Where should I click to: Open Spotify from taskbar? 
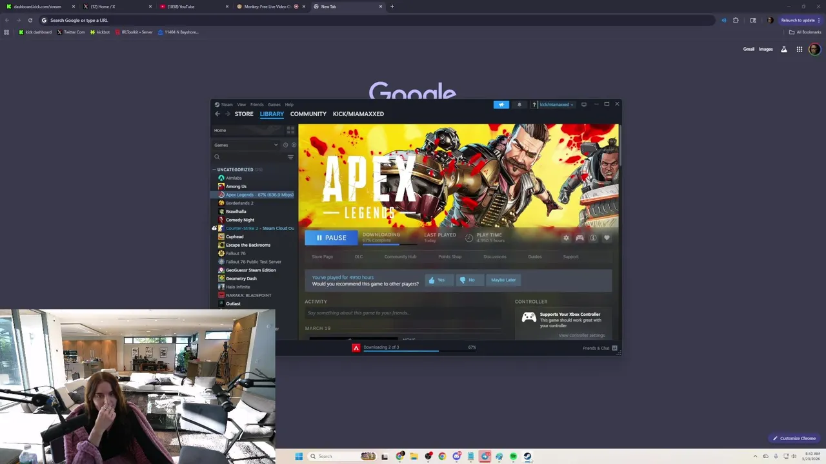click(513, 456)
